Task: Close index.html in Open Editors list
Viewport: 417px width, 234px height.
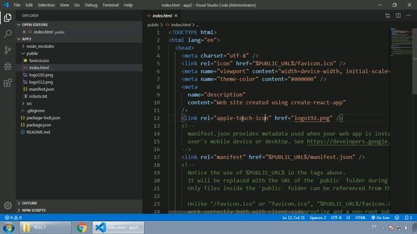Action: (24, 32)
